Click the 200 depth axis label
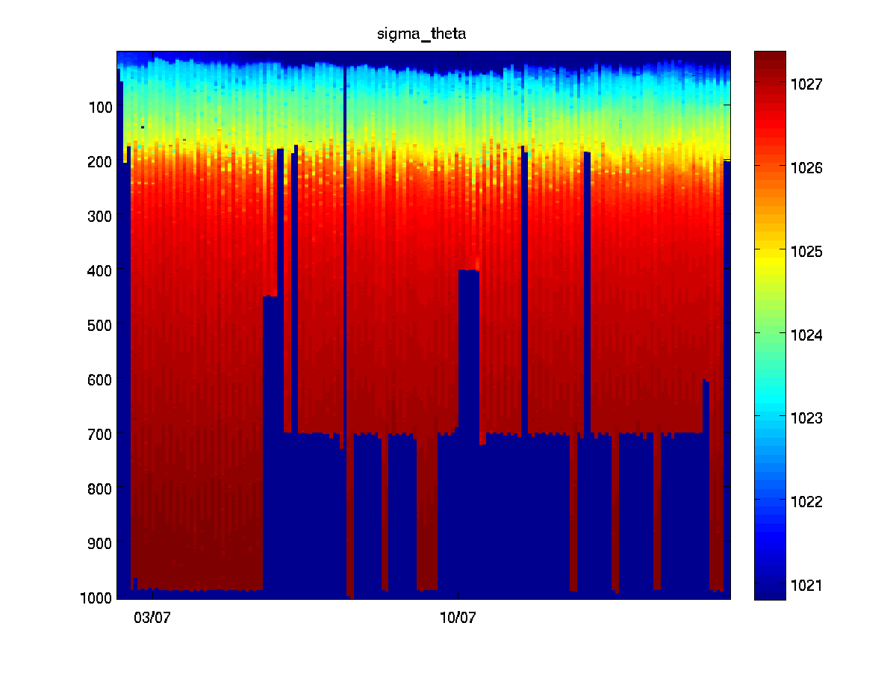 point(100,161)
